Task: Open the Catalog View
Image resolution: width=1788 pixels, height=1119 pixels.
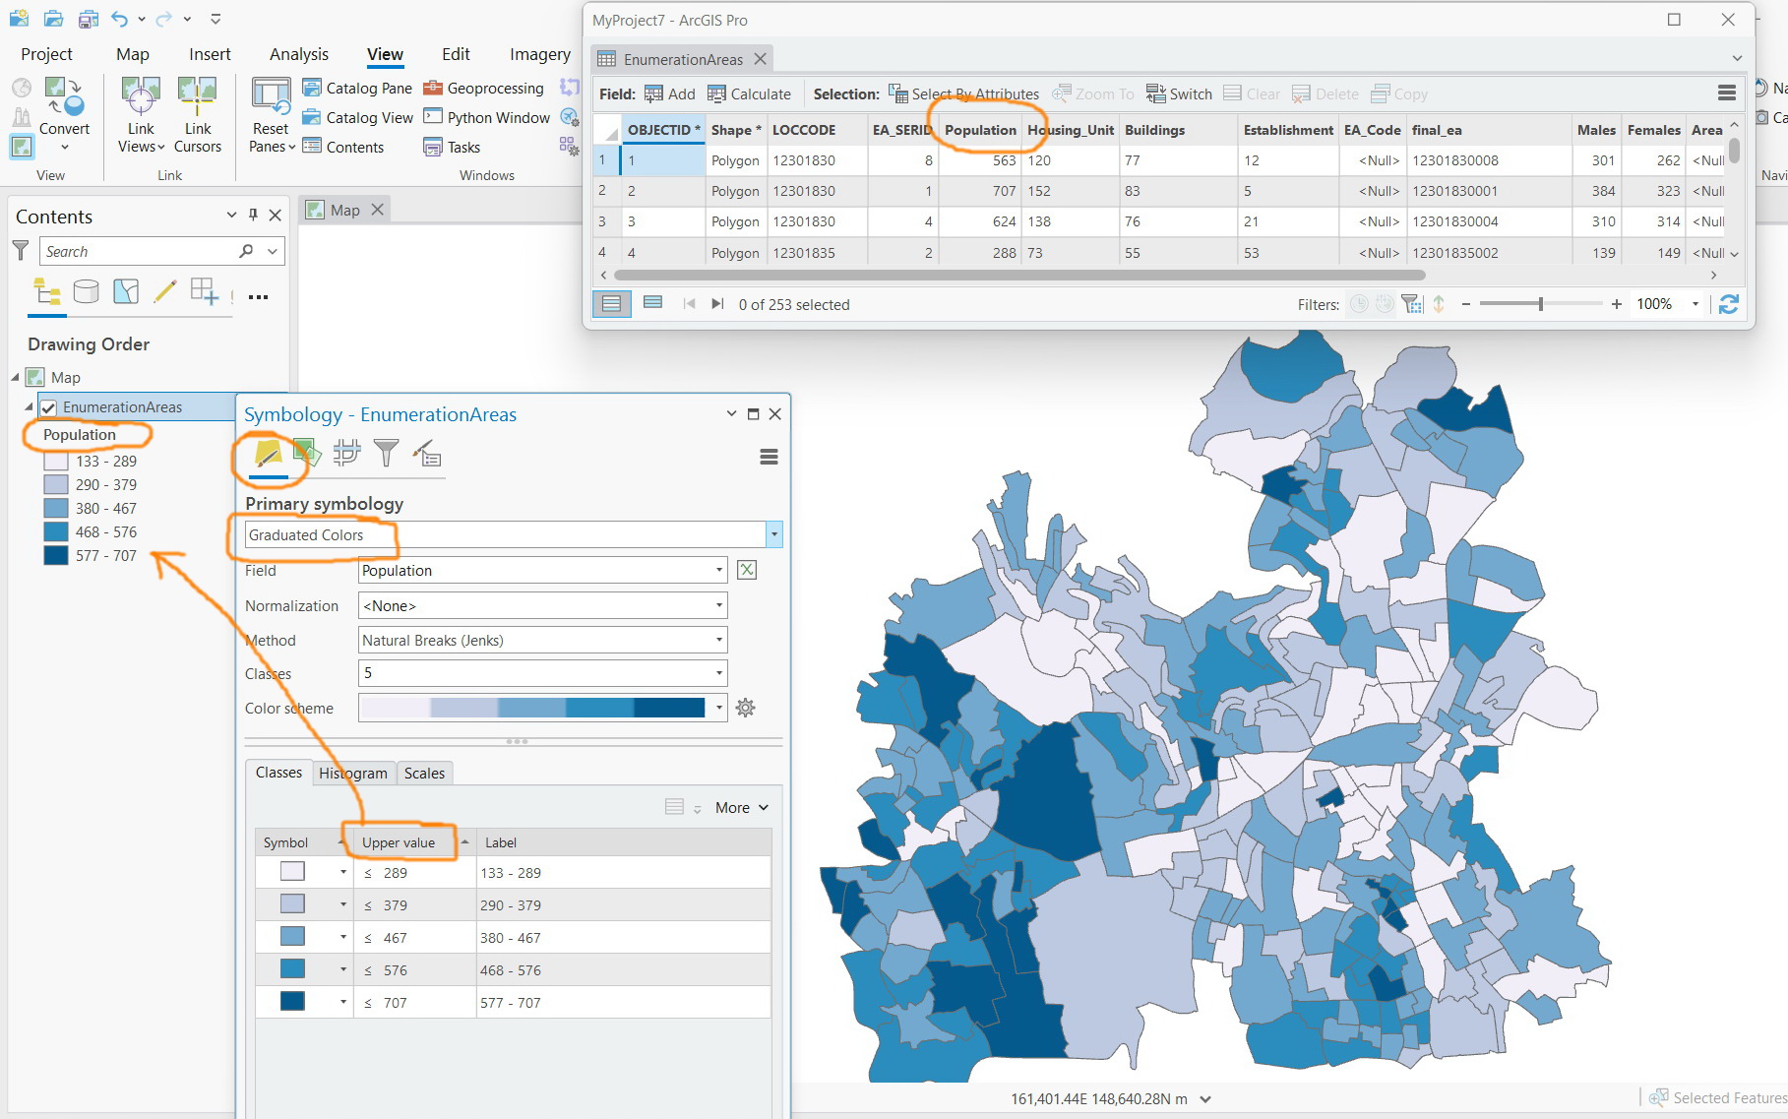Action: pyautogui.click(x=357, y=117)
